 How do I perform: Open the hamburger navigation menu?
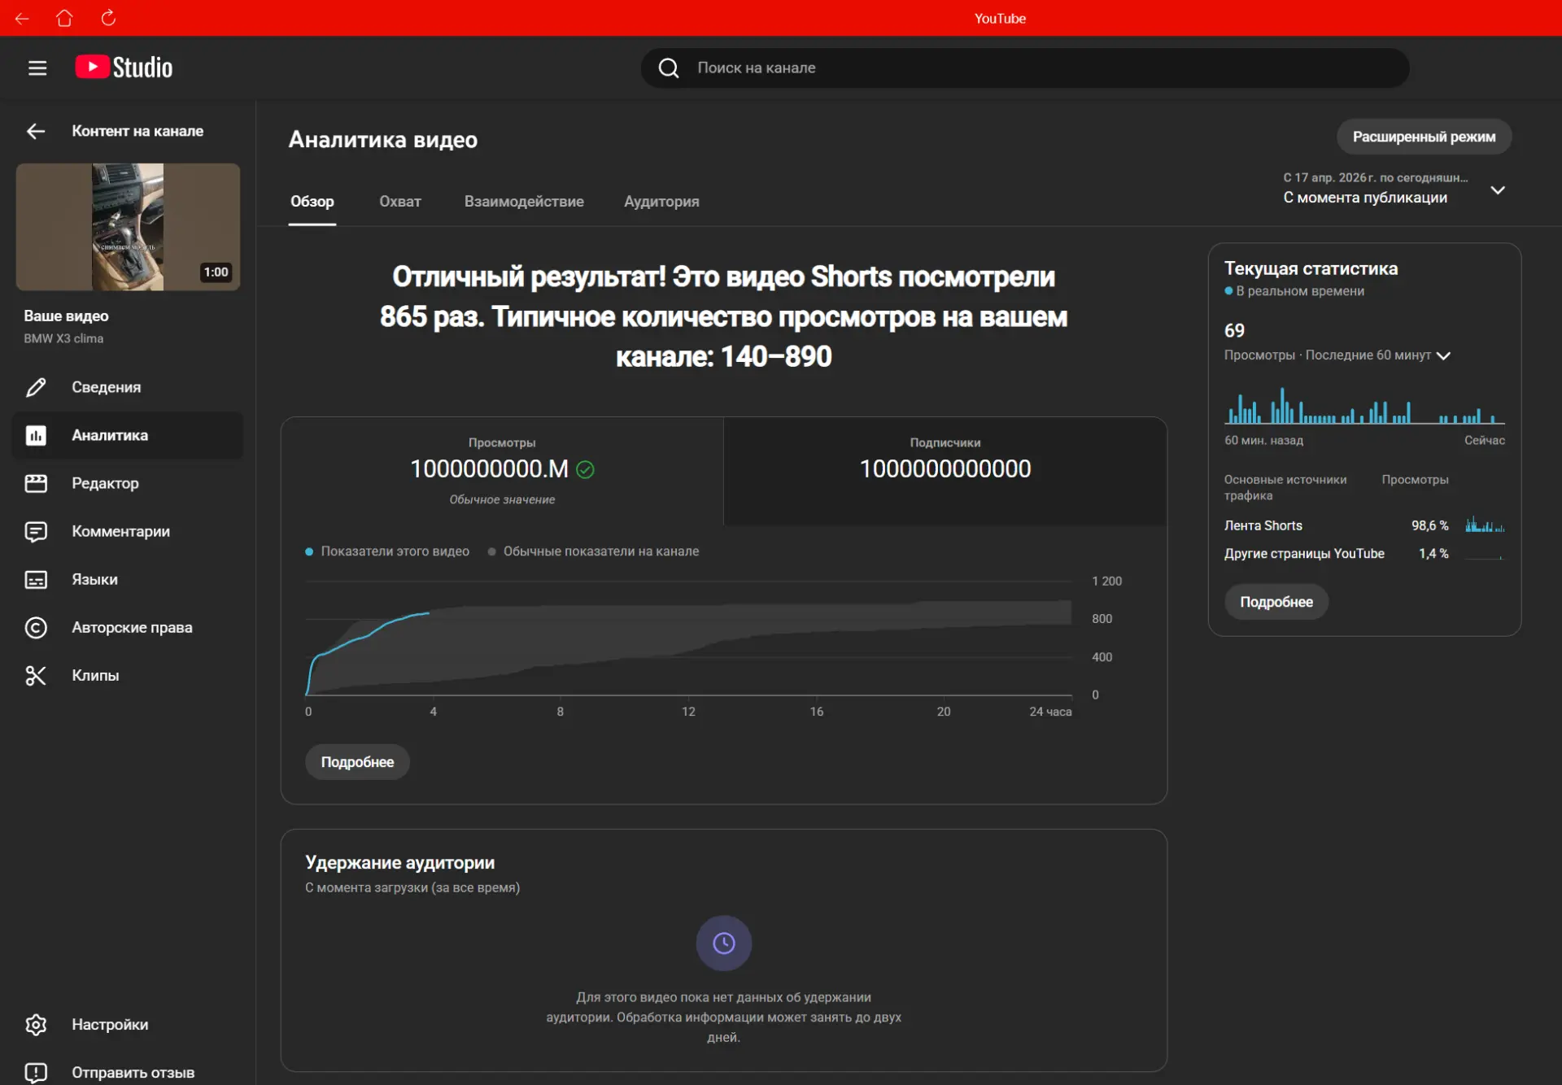pyautogui.click(x=37, y=68)
